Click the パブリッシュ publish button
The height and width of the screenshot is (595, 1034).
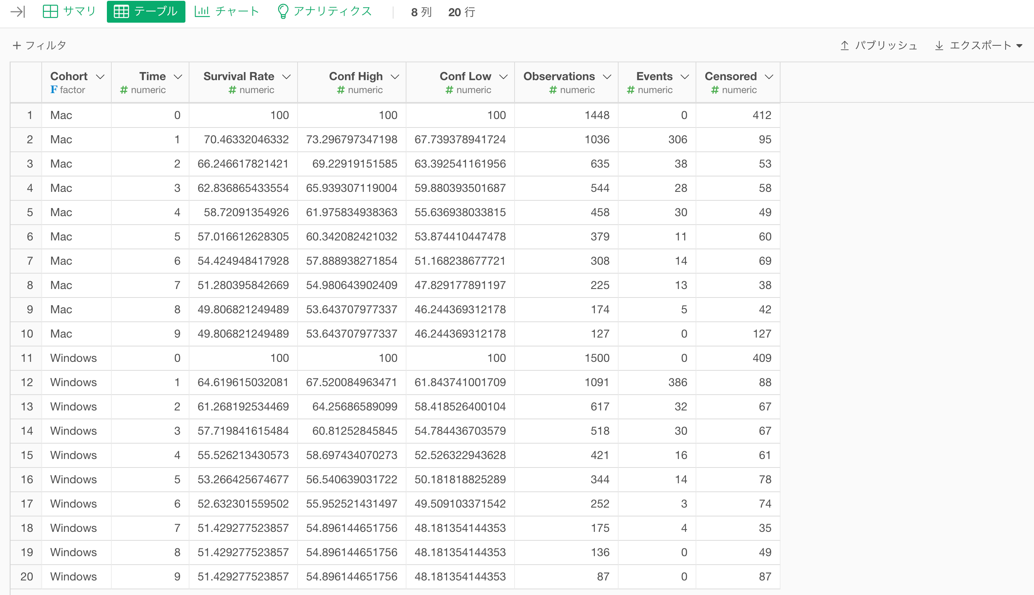coord(879,45)
